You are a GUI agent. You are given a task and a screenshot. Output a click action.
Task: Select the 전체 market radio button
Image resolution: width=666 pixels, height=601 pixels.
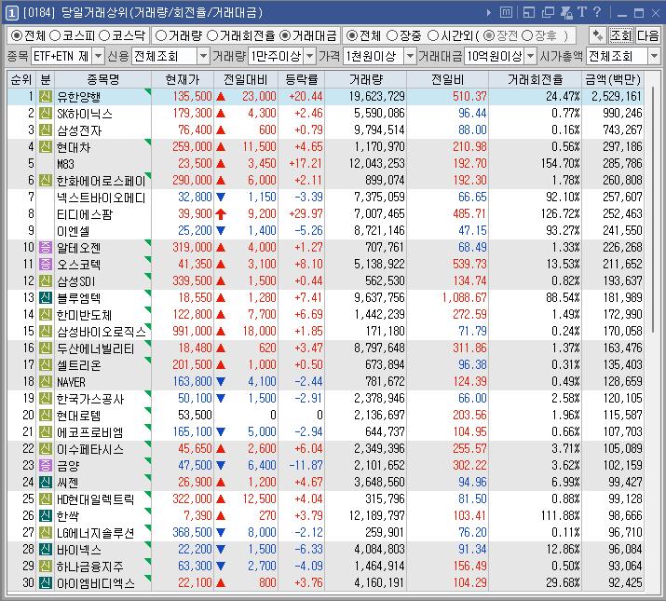(17, 35)
